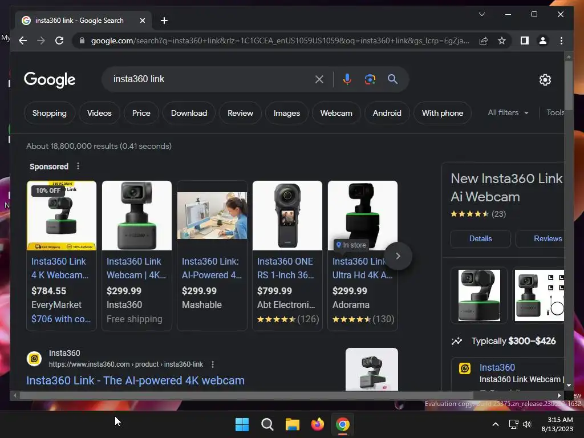Open Chrome three-dot menu
Image resolution: width=584 pixels, height=438 pixels.
[x=561, y=40]
